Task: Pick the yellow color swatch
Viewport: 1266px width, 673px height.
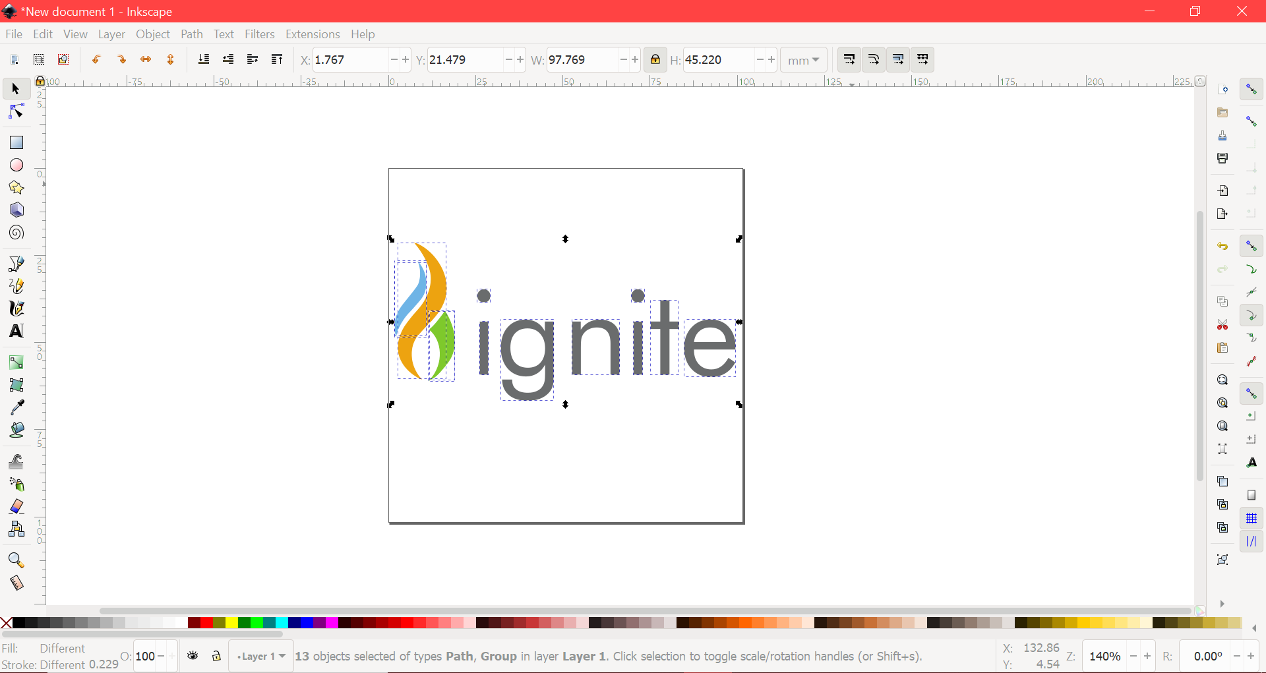Action: click(231, 623)
